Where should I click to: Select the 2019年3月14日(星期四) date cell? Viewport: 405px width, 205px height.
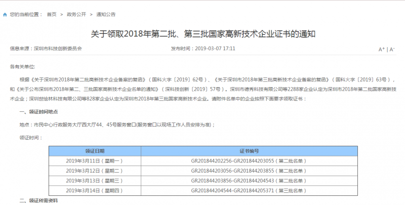pyautogui.click(x=95, y=190)
